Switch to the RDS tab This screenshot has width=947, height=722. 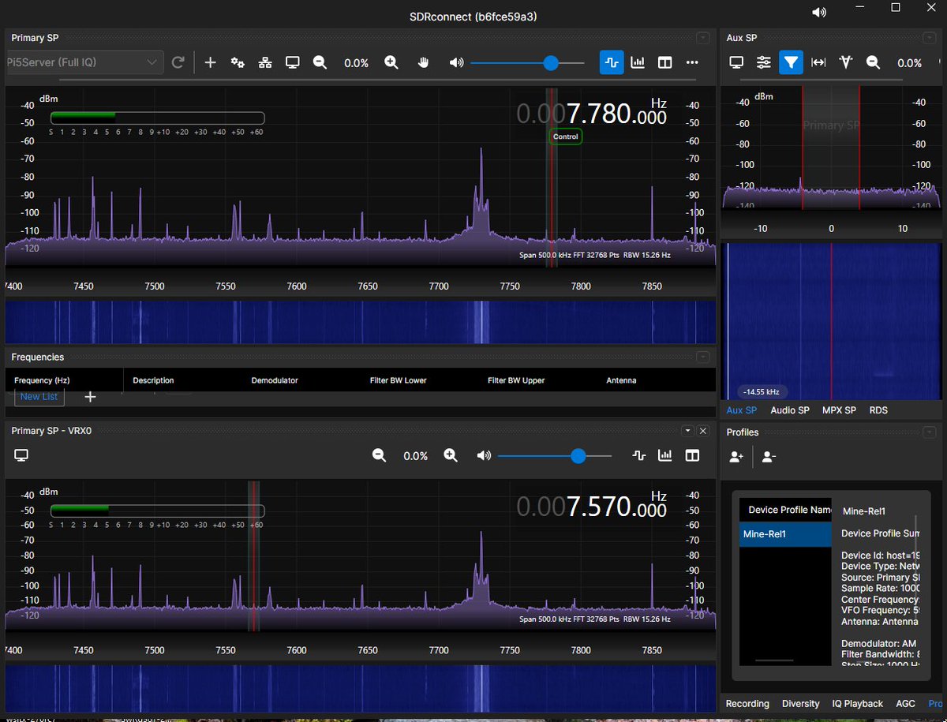(878, 410)
